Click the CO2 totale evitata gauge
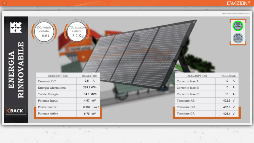The image size is (254, 143). pyautogui.click(x=44, y=32)
